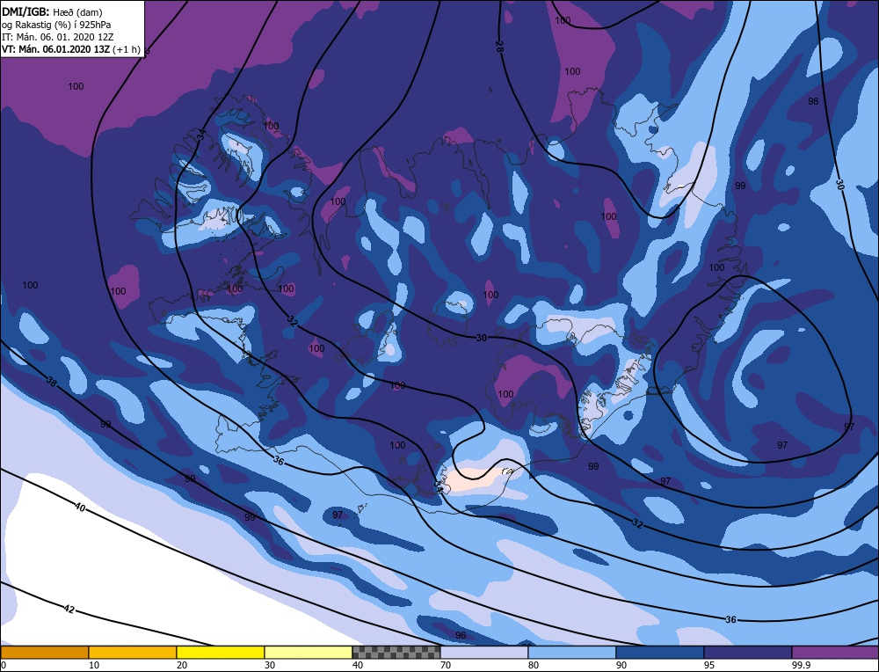The width and height of the screenshot is (879, 672).
Task: Click the 'VT: Mán. 06.01.2020 13Z (+1 h)' line
Action: click(71, 49)
